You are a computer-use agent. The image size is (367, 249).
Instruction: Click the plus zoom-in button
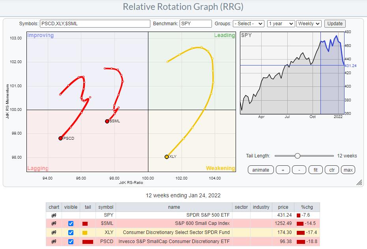tap(283, 170)
